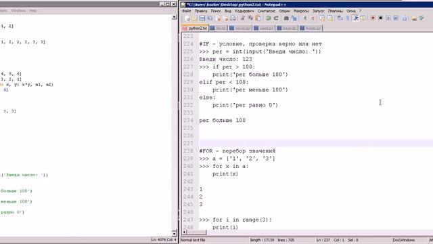Screen dimensions: 433x244
Task: Start macro recording with red dot icon
Action: [373, 18]
